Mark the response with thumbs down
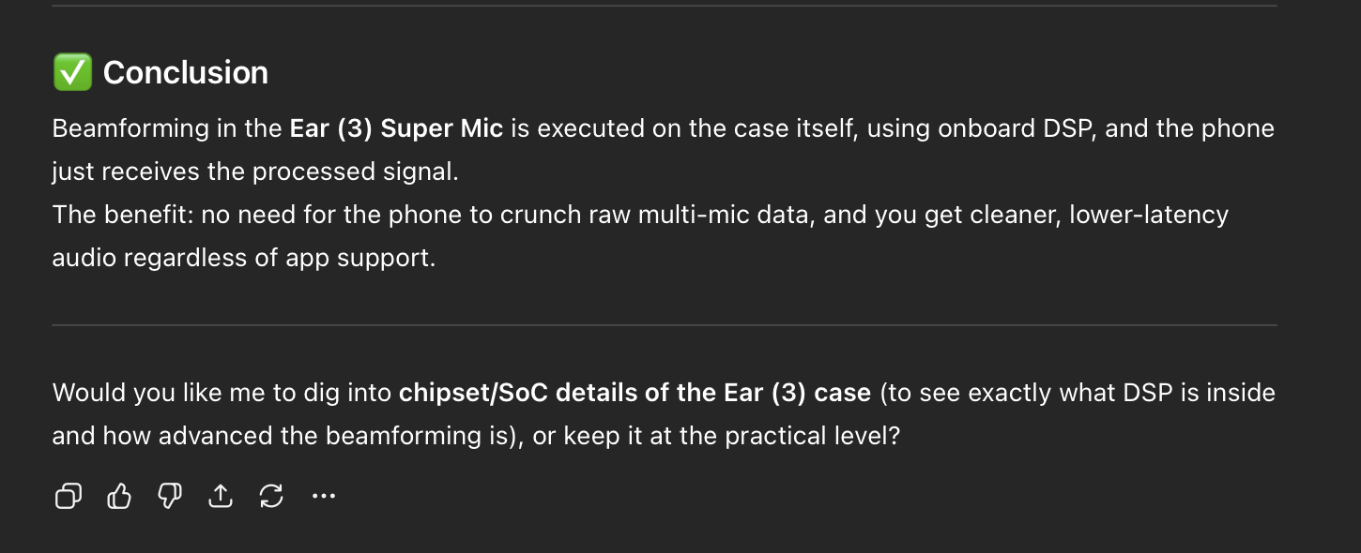Screen dimensions: 1361x553 pos(170,496)
